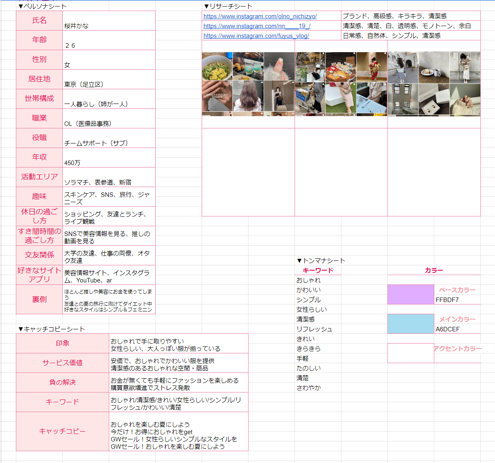Click the A6DCEF color code cell
Image resolution: width=495 pixels, height=463 pixels.
tap(457, 329)
